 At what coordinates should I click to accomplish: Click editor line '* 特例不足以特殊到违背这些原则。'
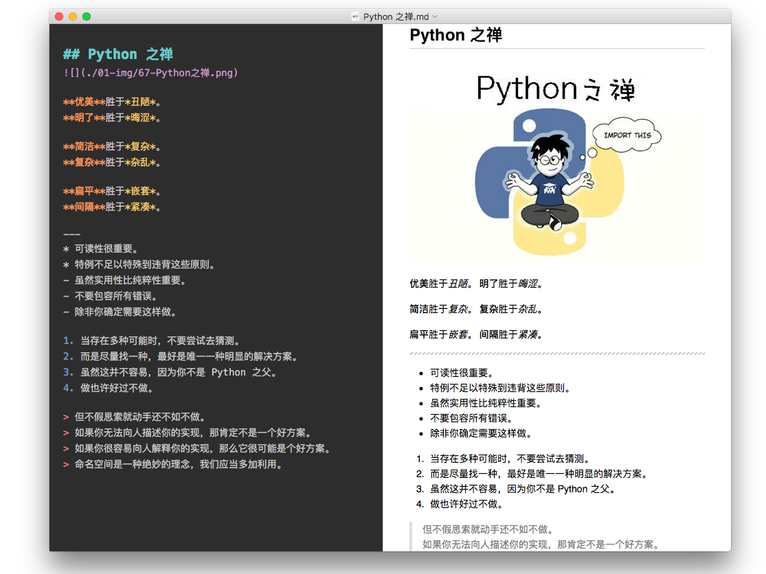pyautogui.click(x=139, y=264)
